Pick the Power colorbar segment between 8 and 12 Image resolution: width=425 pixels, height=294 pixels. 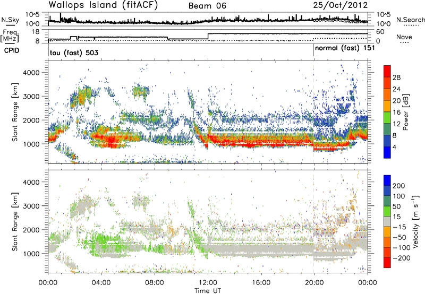(x=387, y=129)
